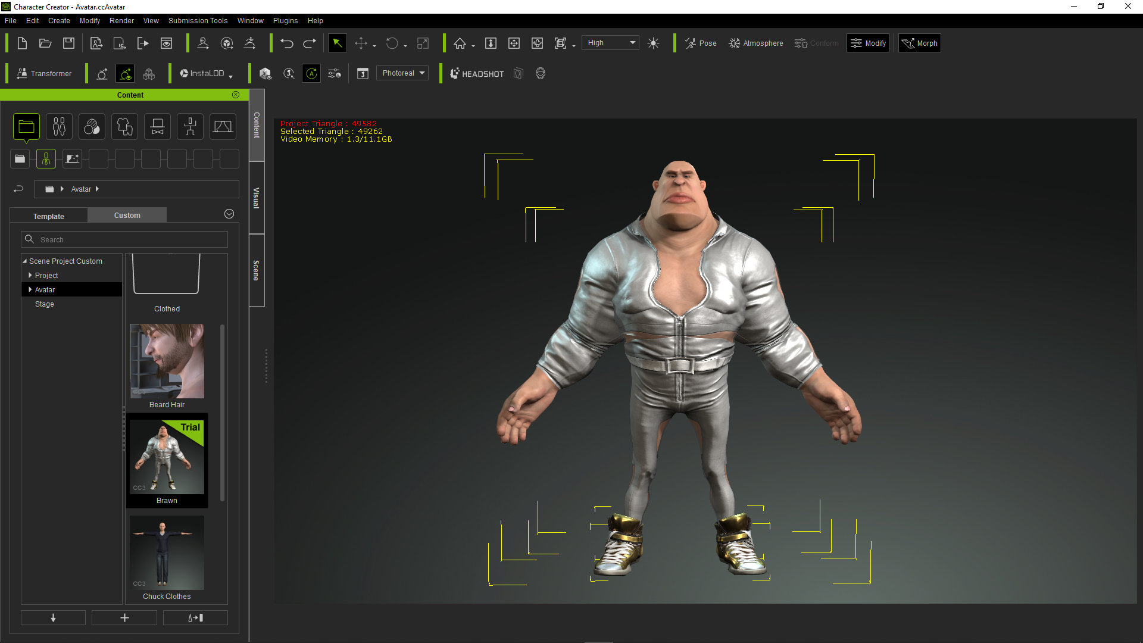Viewport: 1143px width, 643px height.
Task: Close the Content panel
Action: coord(236,95)
